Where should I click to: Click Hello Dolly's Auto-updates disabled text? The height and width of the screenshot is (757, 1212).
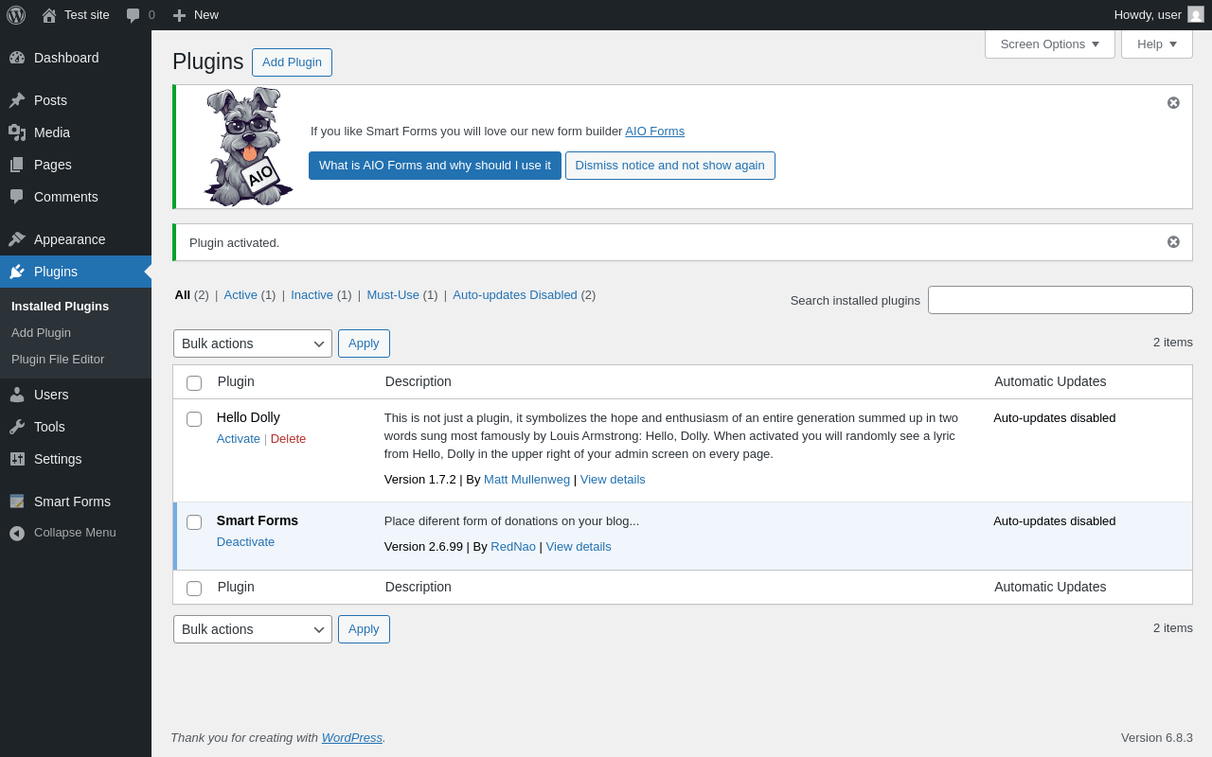coord(1055,418)
